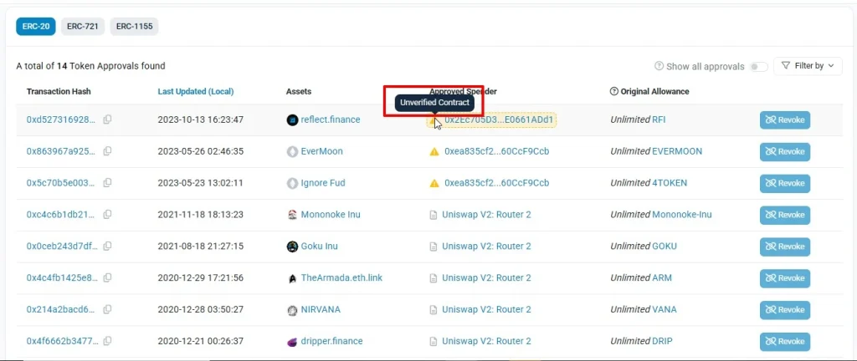This screenshot has width=857, height=361.
Task: Click the Mononoke Inu token logo
Action: (292, 215)
